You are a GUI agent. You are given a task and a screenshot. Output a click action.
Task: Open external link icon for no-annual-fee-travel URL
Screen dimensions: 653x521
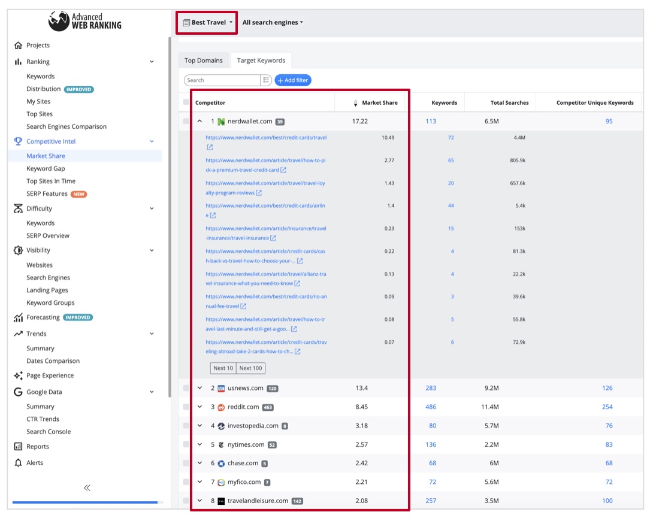(x=243, y=306)
